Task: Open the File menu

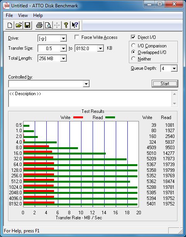Action: click(x=9, y=15)
